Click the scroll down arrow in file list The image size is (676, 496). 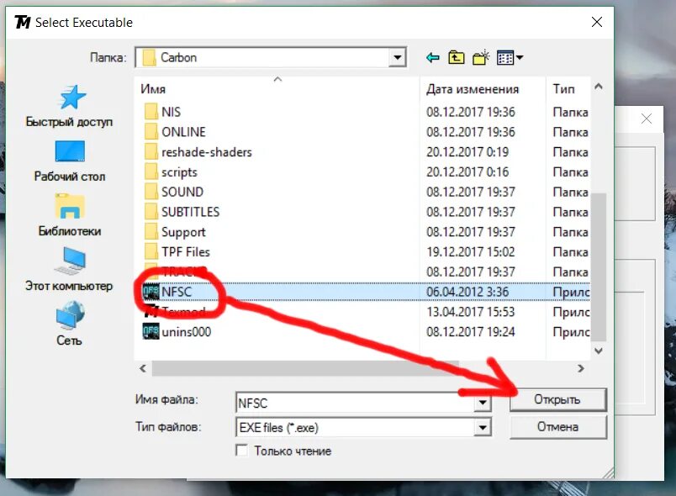pos(599,351)
